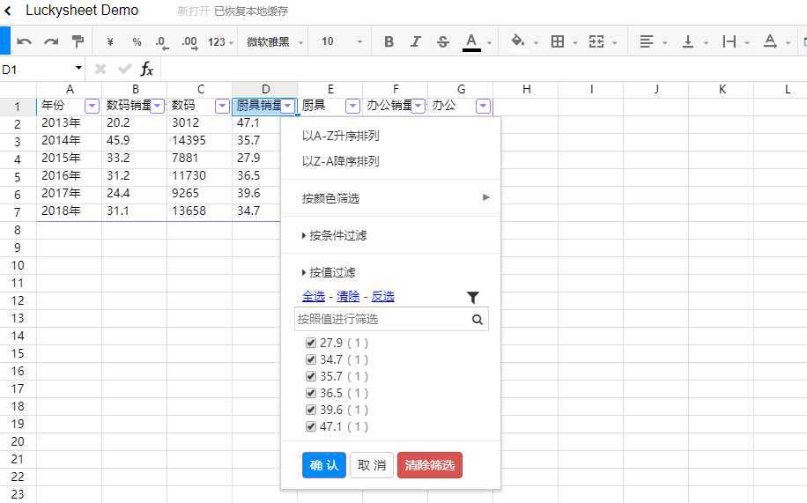Open the filter dropdown on 数码 column C

click(222, 106)
